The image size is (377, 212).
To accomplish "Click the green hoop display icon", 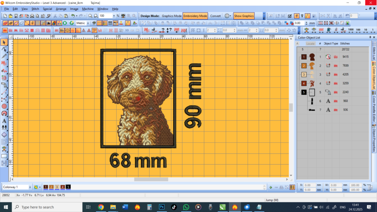I will tap(65, 23).
